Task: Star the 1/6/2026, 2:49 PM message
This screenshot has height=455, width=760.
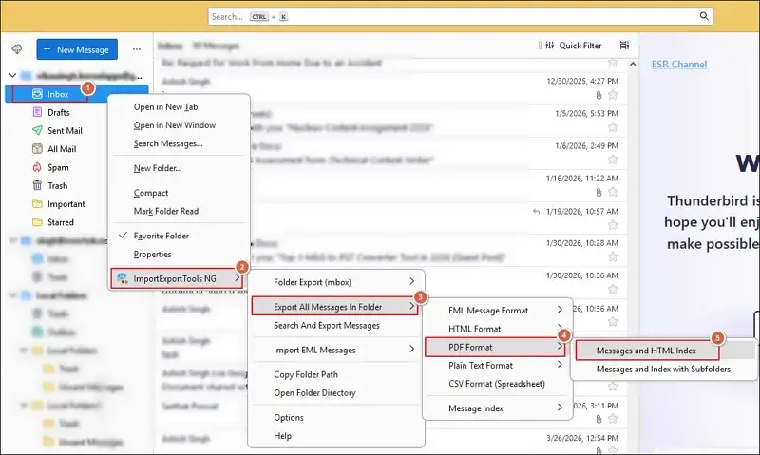Action: [x=613, y=160]
